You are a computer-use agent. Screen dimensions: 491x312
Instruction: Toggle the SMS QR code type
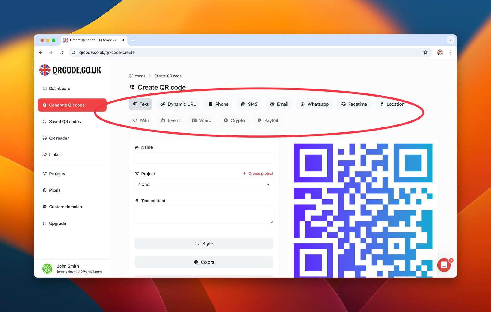(x=249, y=104)
